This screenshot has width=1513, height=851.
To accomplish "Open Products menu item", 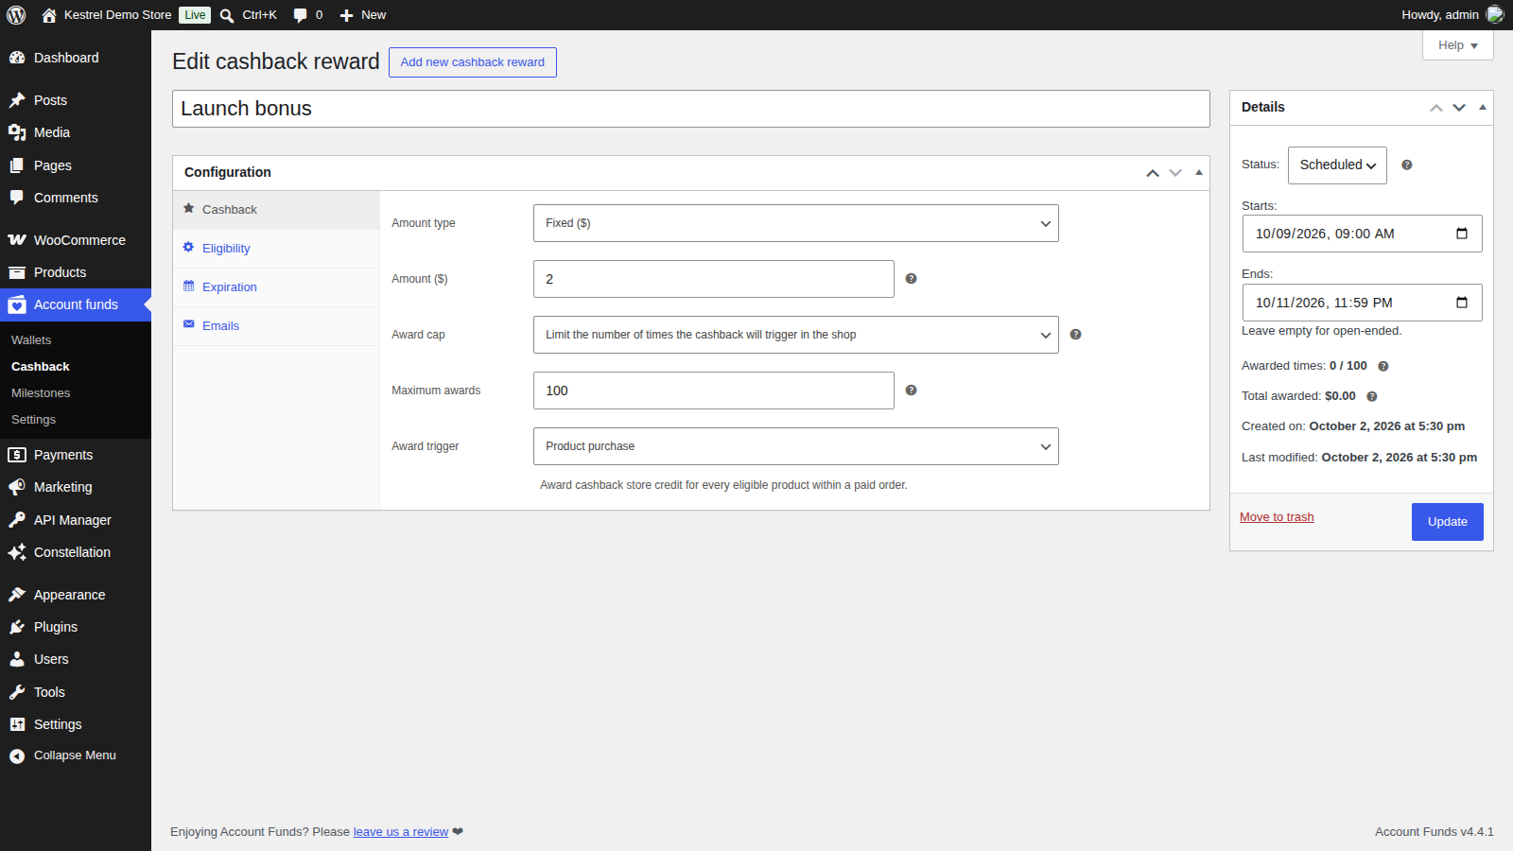I will tap(76, 272).
